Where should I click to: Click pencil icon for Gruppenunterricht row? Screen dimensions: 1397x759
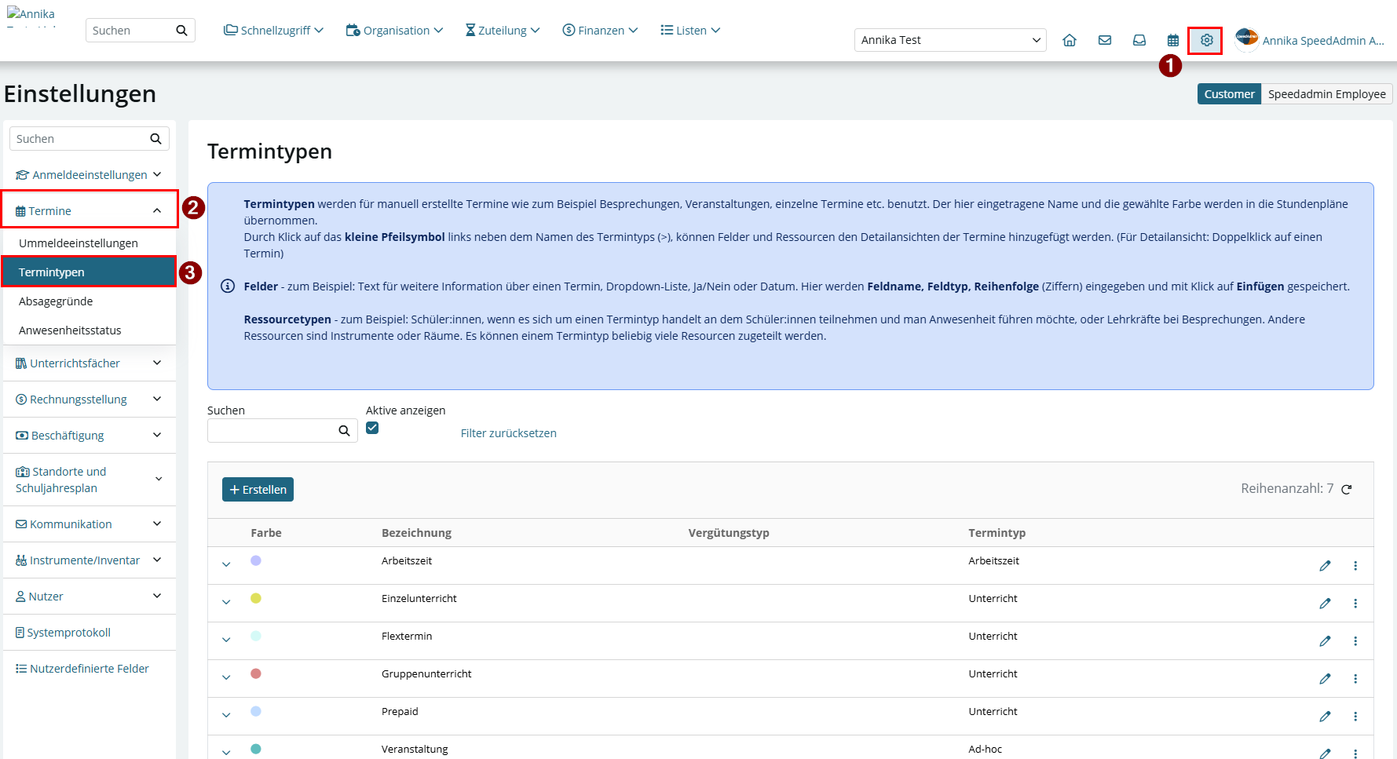(x=1325, y=679)
